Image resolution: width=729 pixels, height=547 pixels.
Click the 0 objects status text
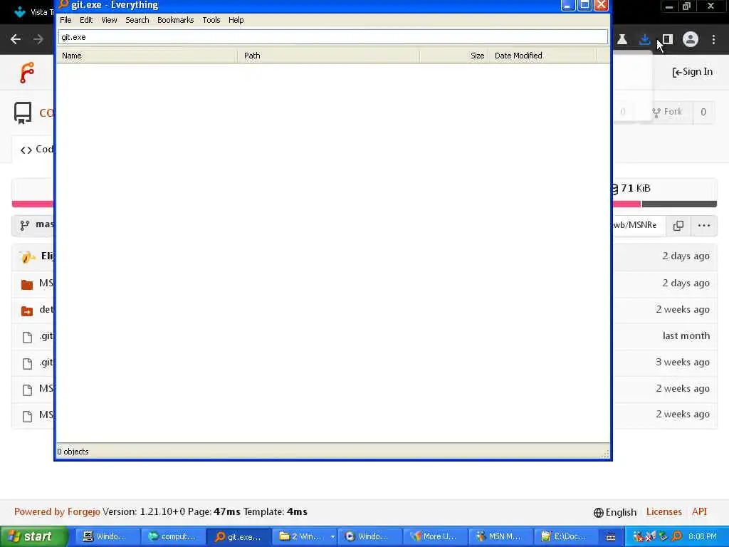click(73, 452)
